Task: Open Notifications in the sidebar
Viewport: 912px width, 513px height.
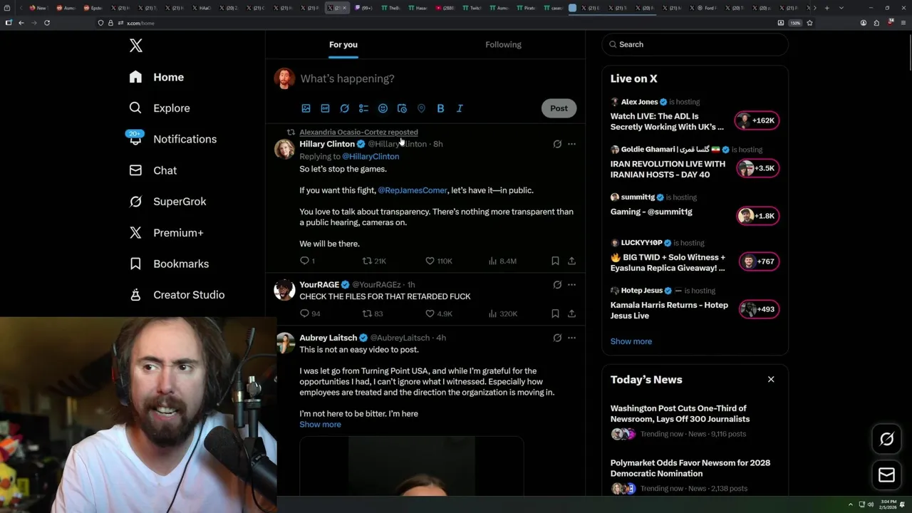Action: point(172,139)
